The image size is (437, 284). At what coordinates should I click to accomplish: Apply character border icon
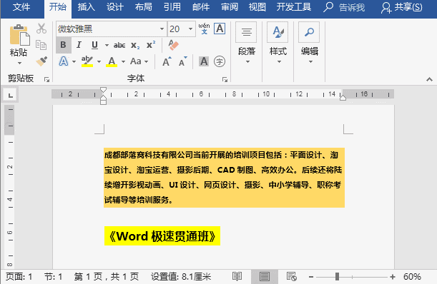pos(220,29)
